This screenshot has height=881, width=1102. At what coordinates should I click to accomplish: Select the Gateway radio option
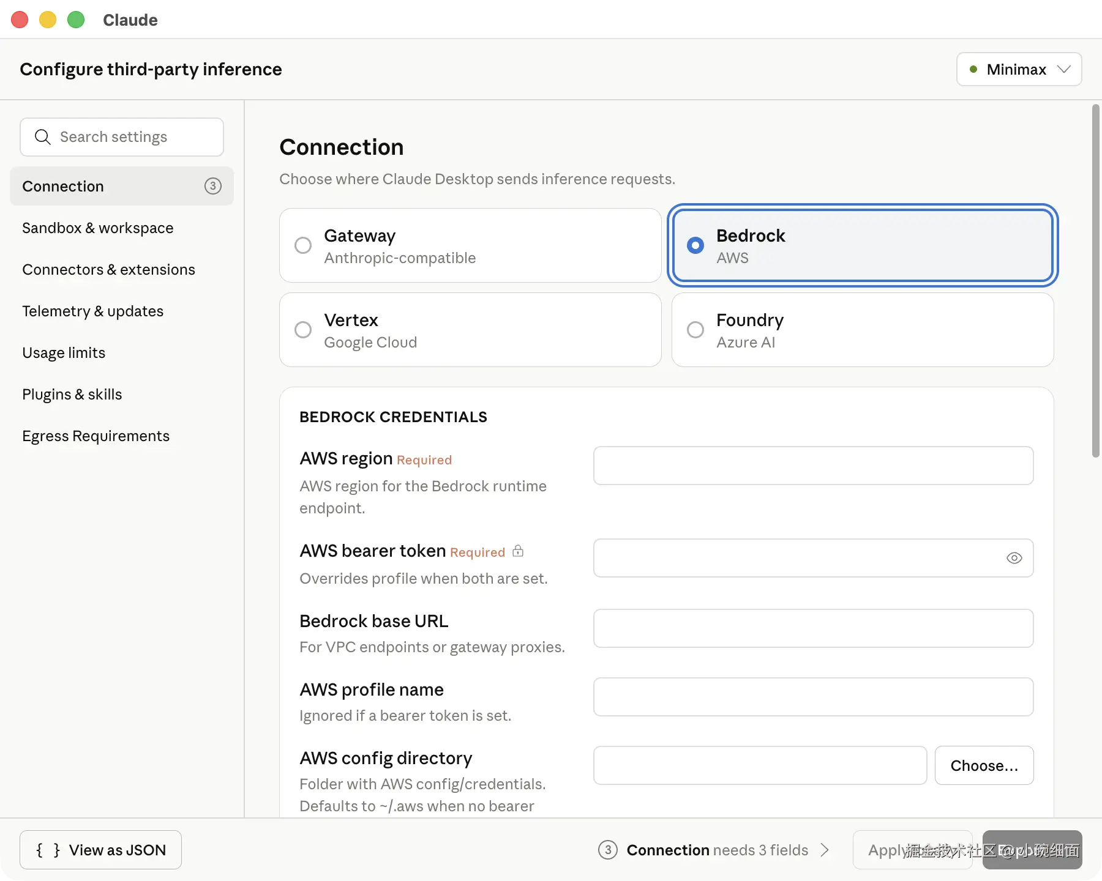(303, 245)
